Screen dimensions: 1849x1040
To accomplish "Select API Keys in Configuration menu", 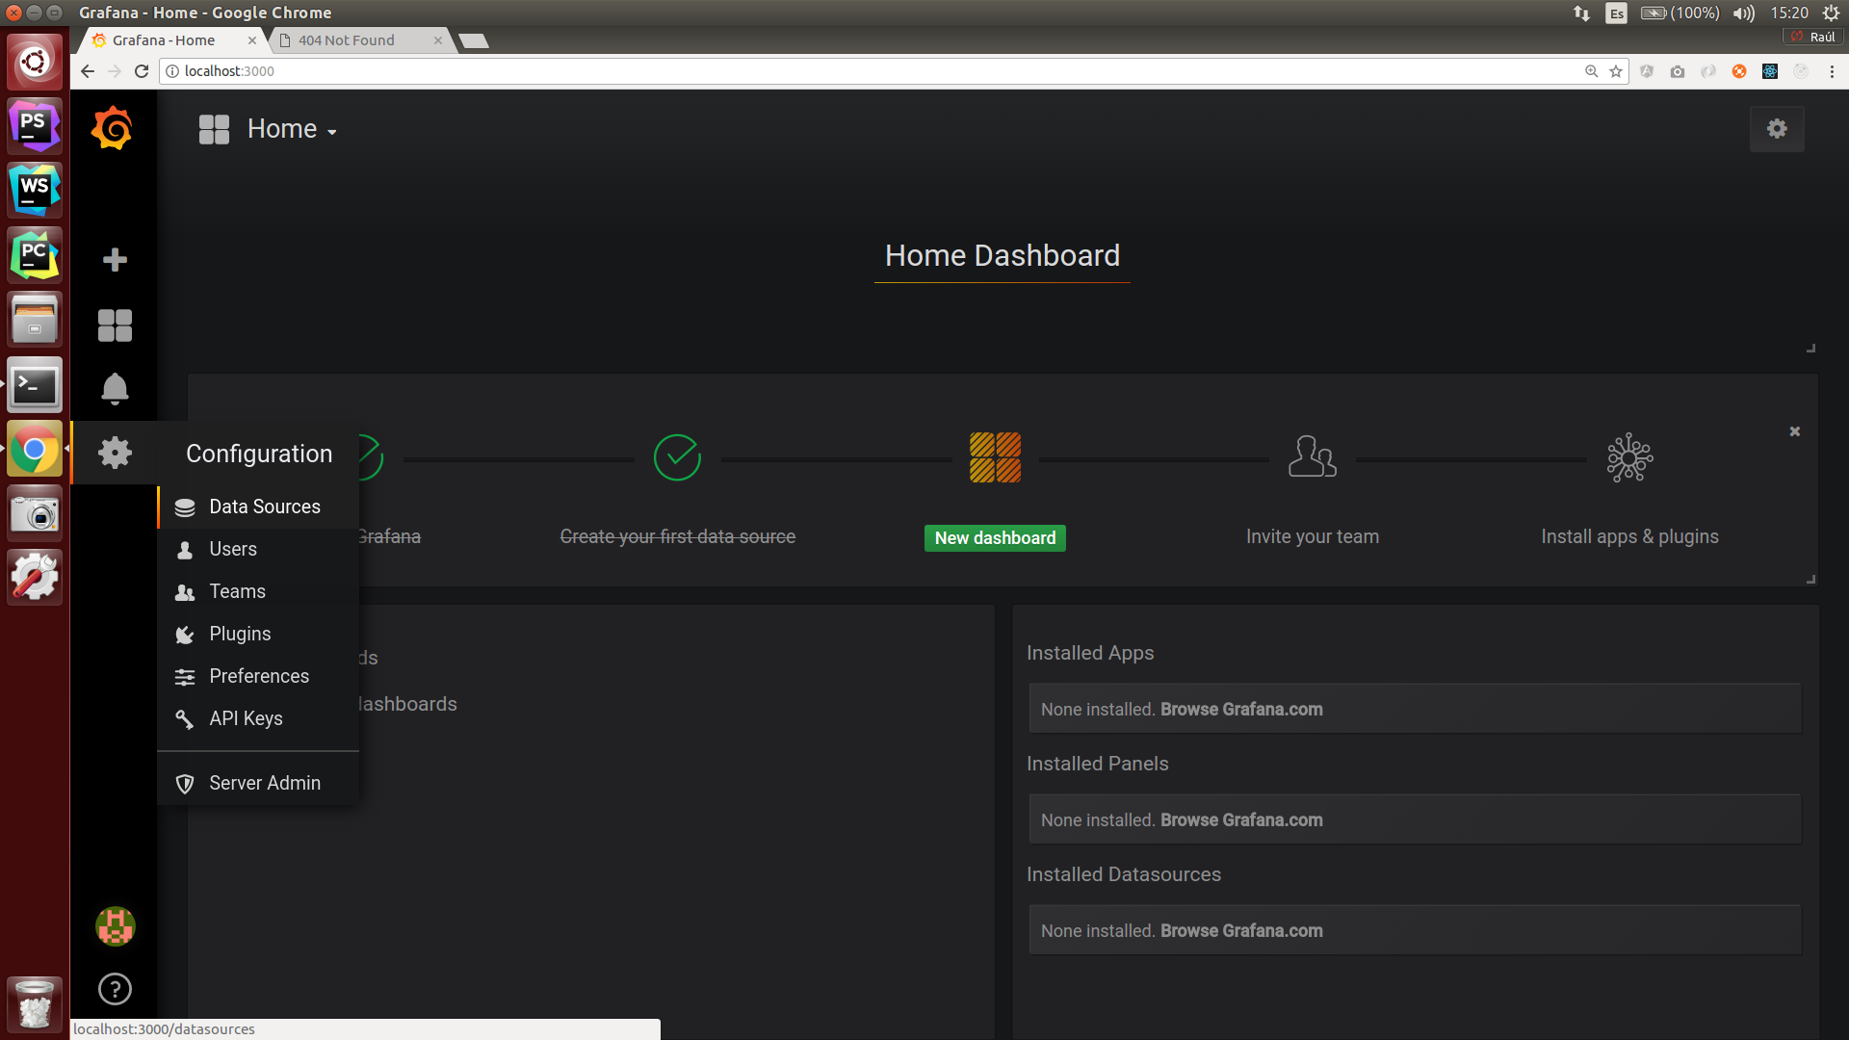I will 258,718.
